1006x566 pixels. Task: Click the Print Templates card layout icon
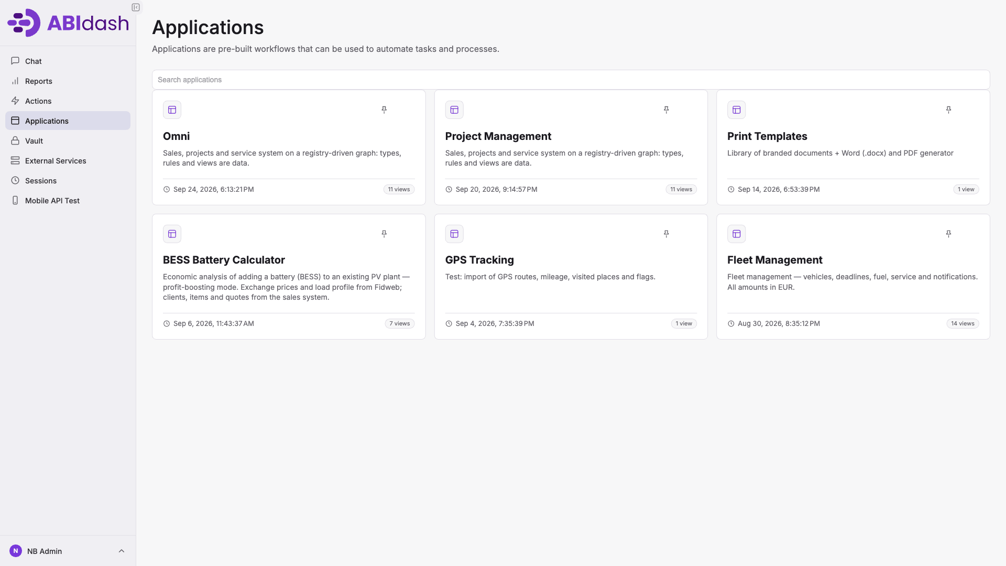pos(736,110)
